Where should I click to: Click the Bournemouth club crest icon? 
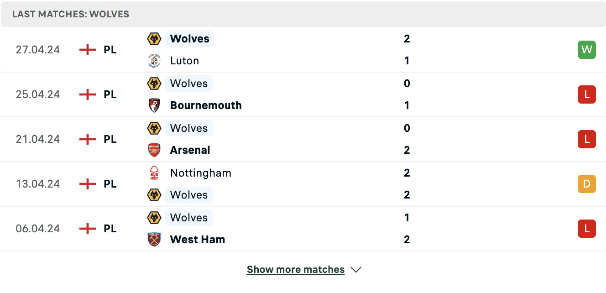154,105
